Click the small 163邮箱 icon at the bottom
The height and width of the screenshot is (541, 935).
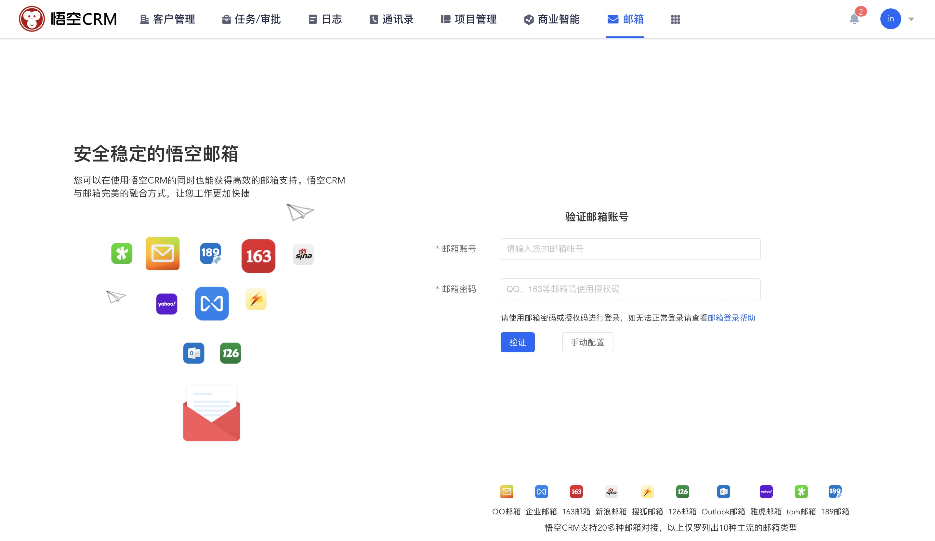(576, 492)
